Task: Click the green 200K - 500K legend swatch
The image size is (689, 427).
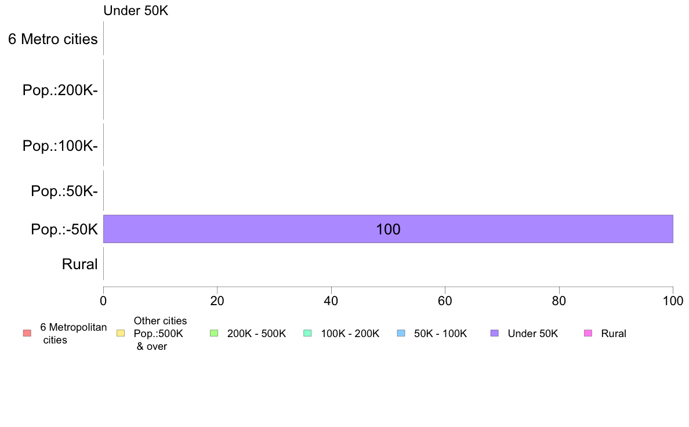Action: 214,334
